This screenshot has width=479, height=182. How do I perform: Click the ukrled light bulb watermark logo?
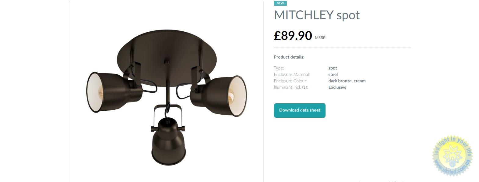coord(452,155)
